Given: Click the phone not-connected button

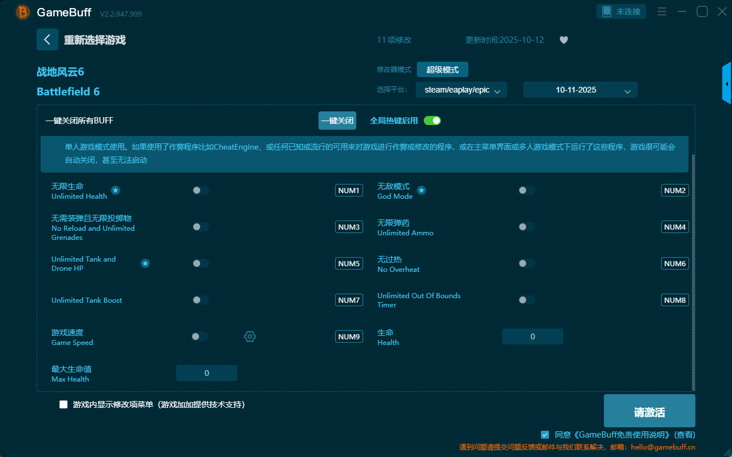Looking at the screenshot, I should coord(622,11).
